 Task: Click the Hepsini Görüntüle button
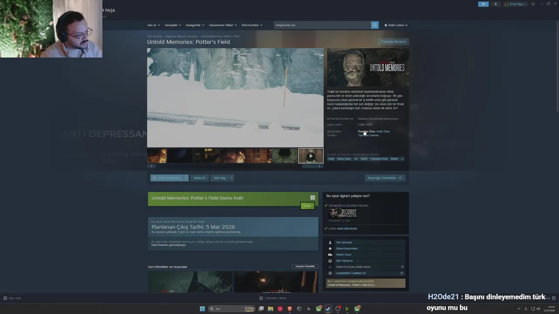pos(305,266)
